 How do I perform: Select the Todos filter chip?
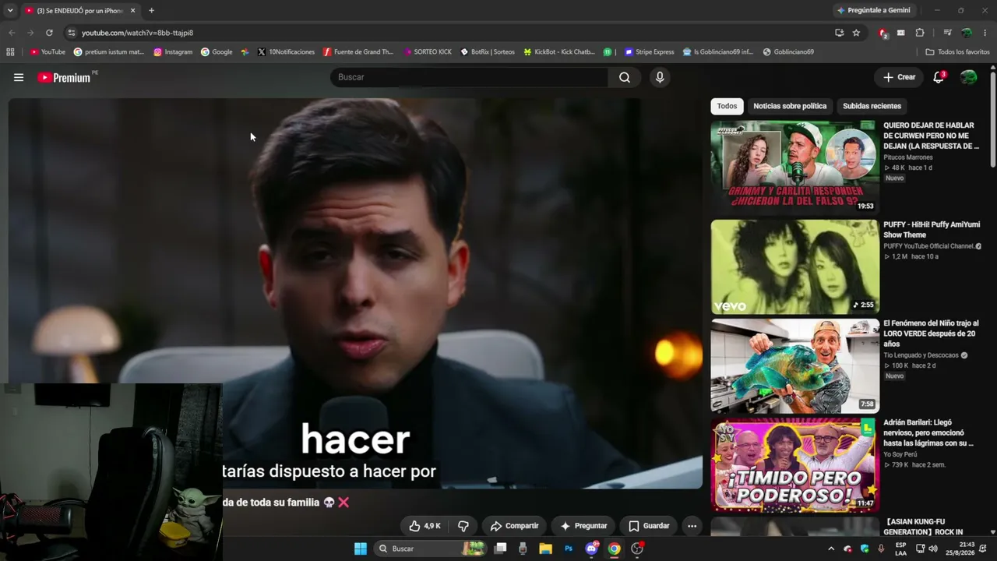(x=727, y=106)
